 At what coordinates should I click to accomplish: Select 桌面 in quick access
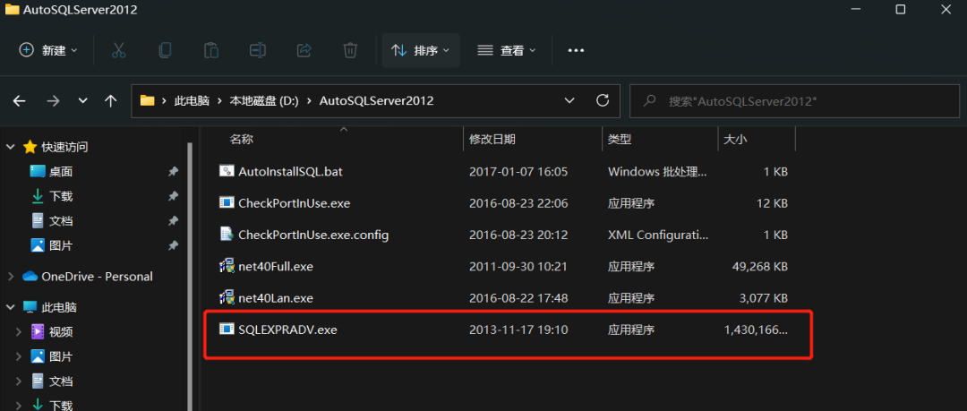pyautogui.click(x=61, y=172)
